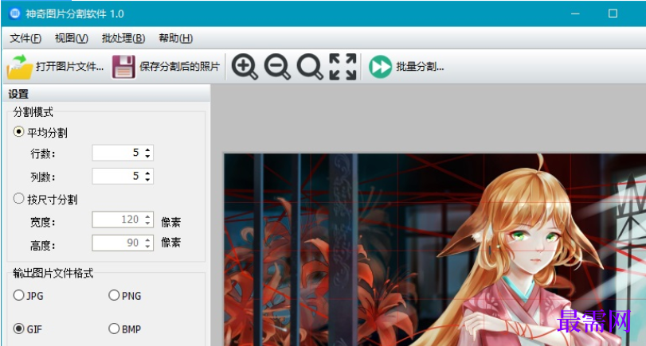Image resolution: width=646 pixels, height=346 pixels.
Task: Choose GIF output format
Action: pos(18,329)
